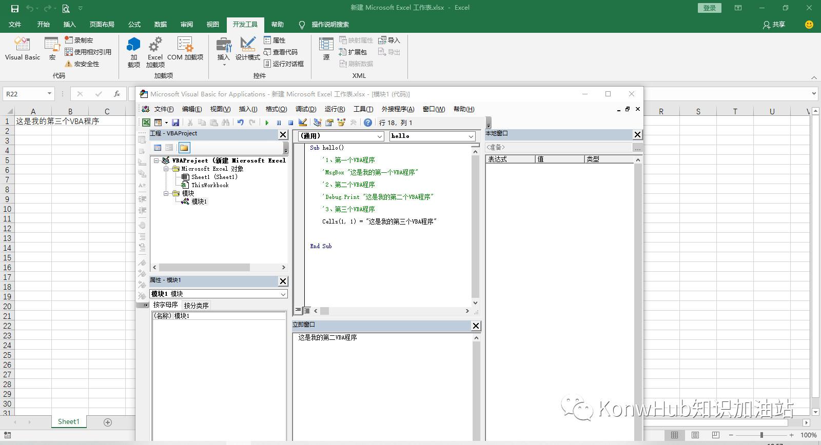Viewport: 821px width, 445px height.
Task: Open the Name Box dropdown showing R22
Action: pyautogui.click(x=49, y=94)
